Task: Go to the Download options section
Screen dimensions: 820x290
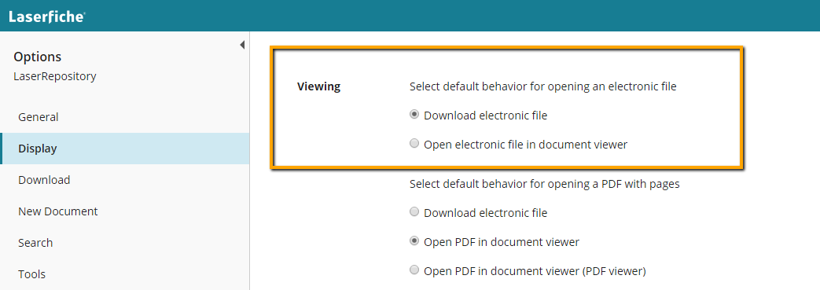Action: tap(44, 180)
